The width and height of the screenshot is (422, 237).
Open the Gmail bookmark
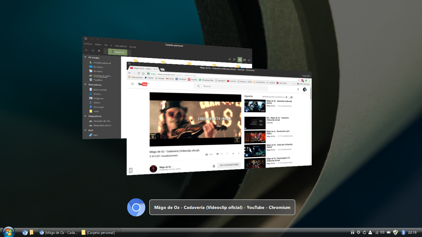[170, 79]
